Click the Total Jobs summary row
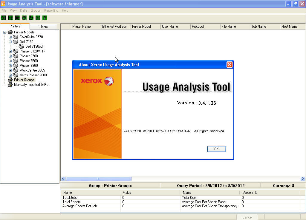Viewport: 306px width, 220px height. [x=120, y=198]
